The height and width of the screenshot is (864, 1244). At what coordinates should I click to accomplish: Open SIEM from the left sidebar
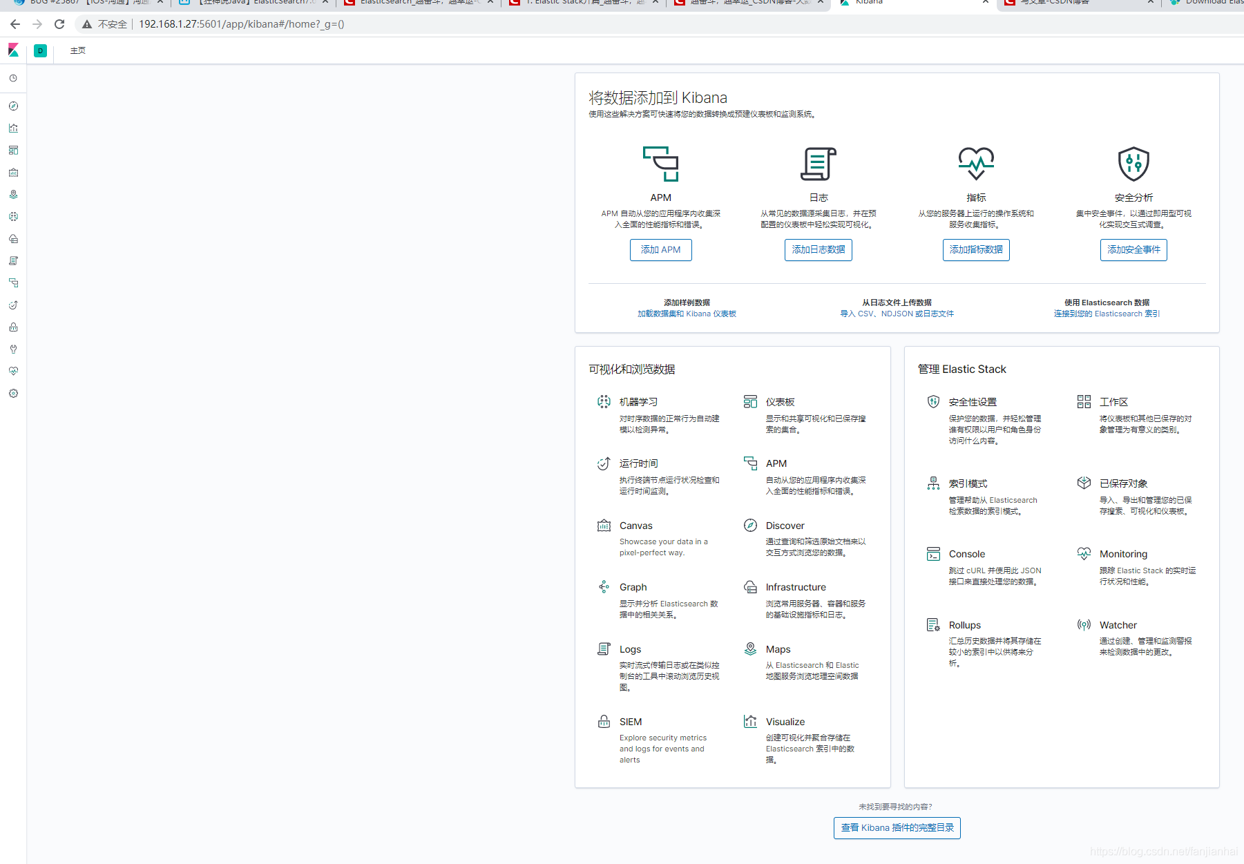(13, 327)
